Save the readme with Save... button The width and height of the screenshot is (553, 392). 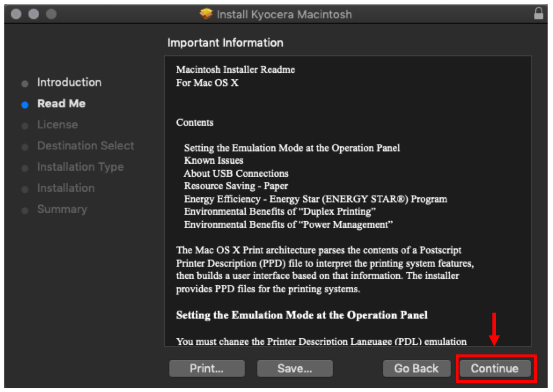[x=294, y=368]
